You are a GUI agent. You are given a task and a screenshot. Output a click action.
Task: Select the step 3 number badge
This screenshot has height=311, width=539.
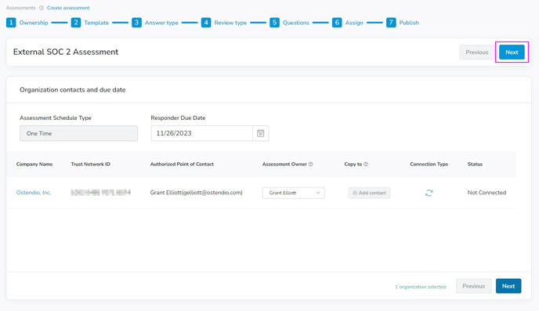click(136, 23)
